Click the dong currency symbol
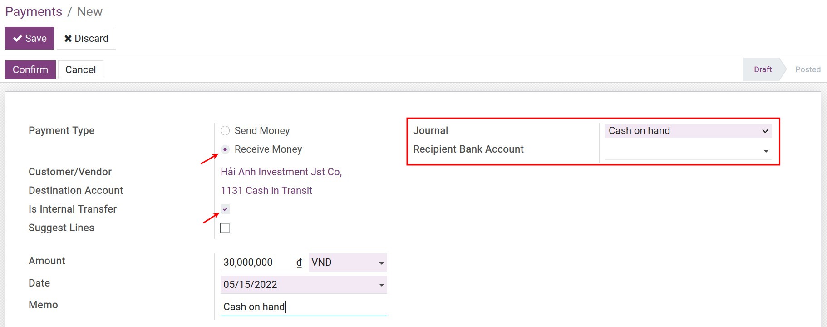The image size is (827, 327). [x=299, y=263]
